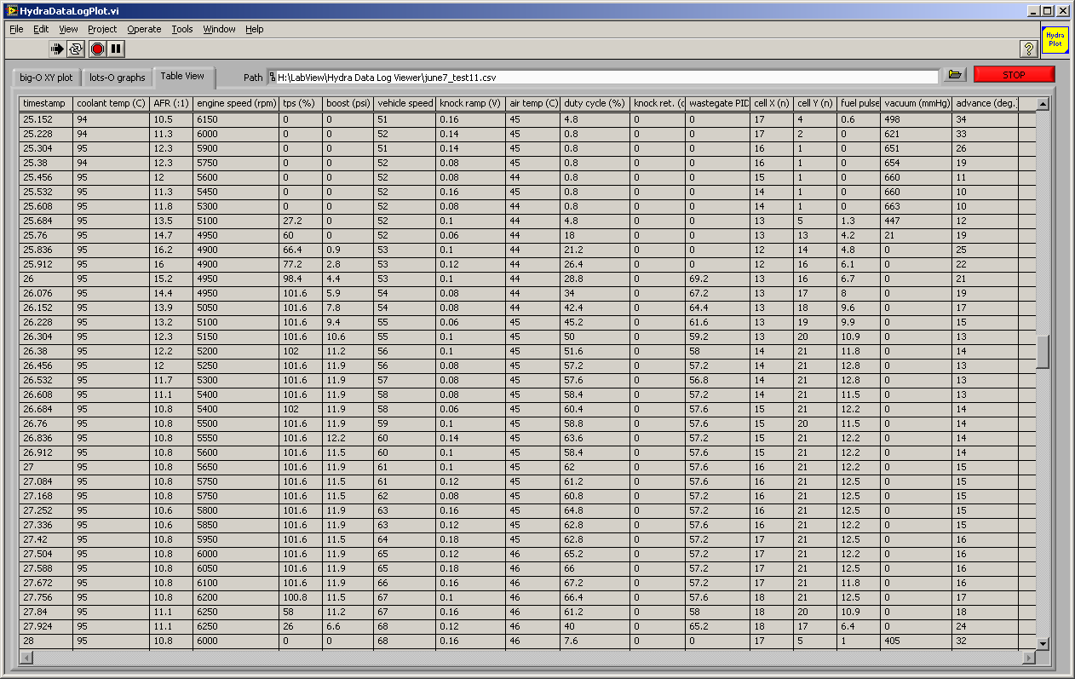Click the Pause toolbar icon
1075x679 pixels.
pos(117,49)
